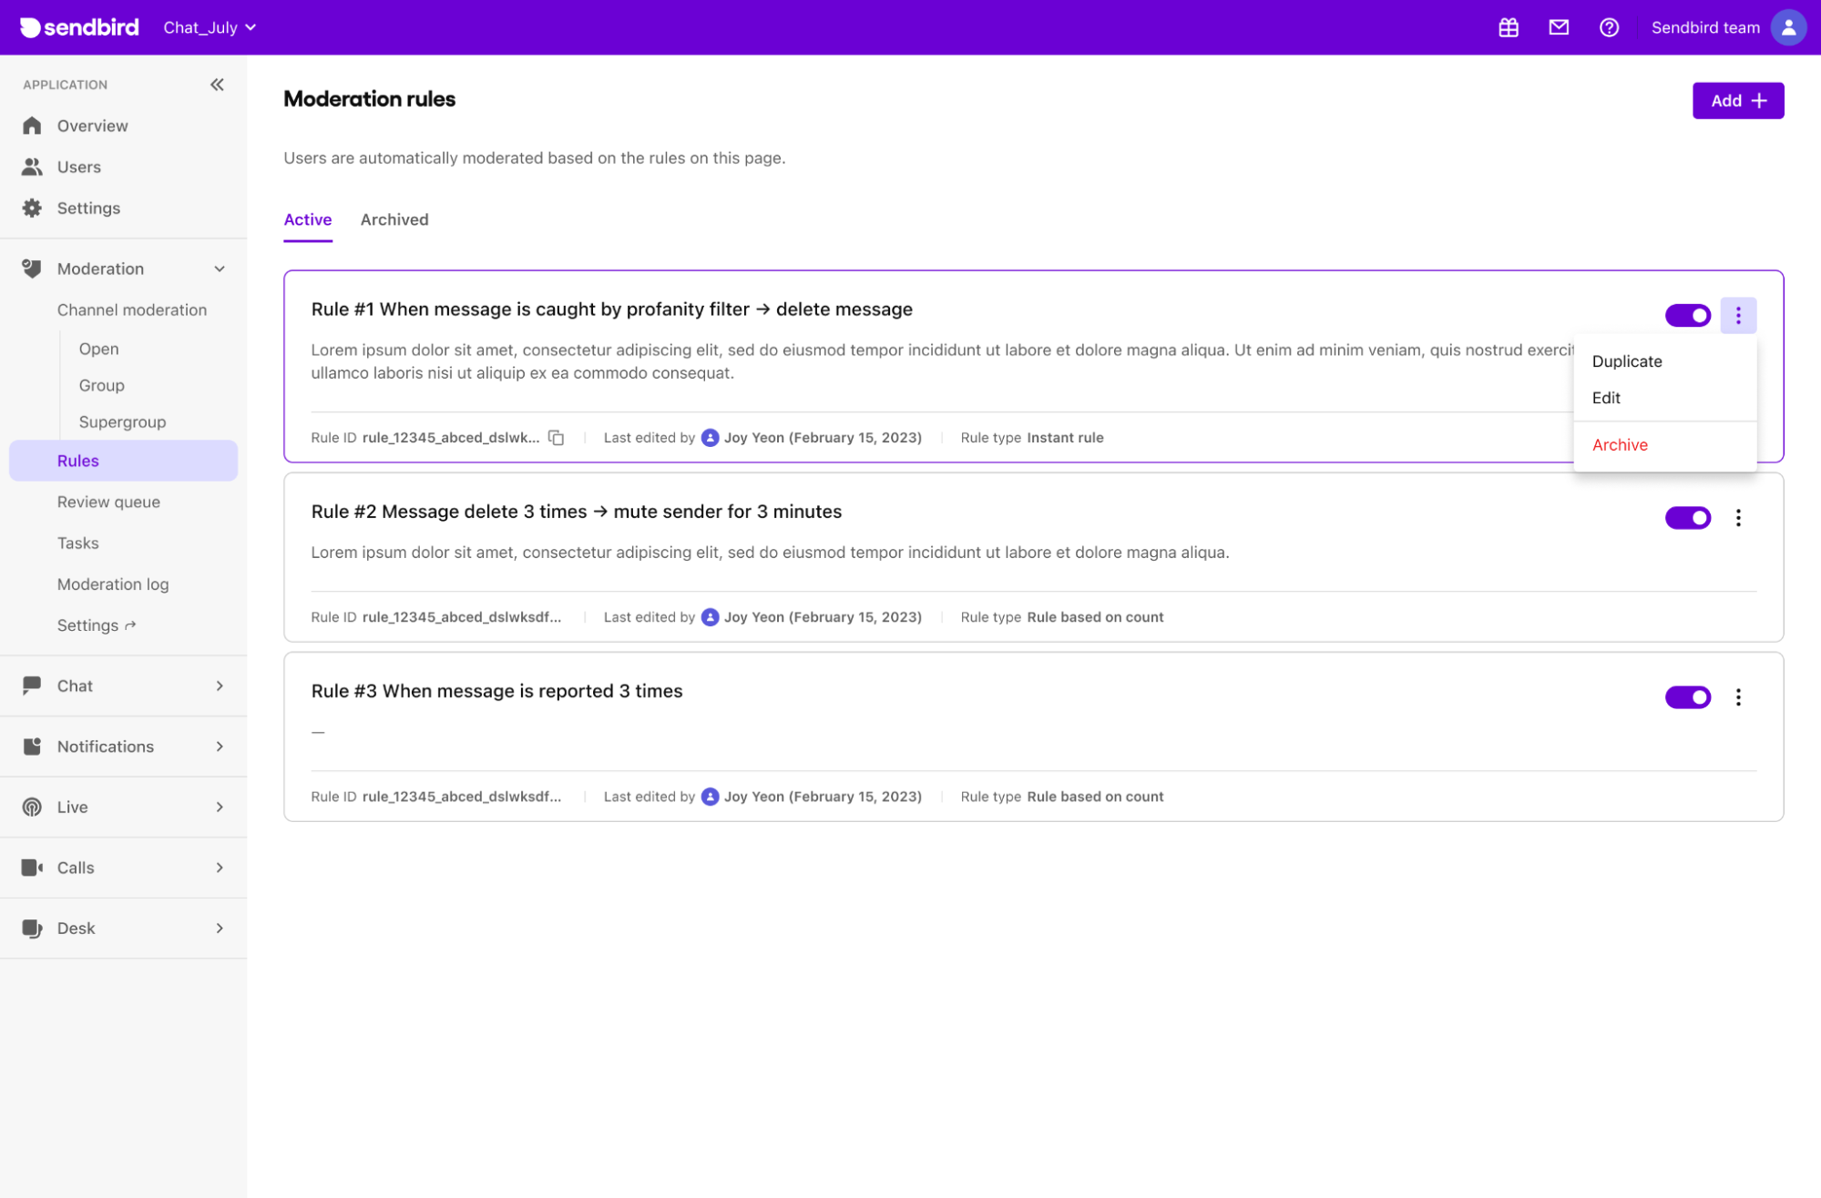Click the Sendbird logo
The height and width of the screenshot is (1198, 1821).
[77, 26]
